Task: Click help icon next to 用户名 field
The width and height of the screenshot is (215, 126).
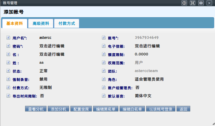Action: pos(8,38)
